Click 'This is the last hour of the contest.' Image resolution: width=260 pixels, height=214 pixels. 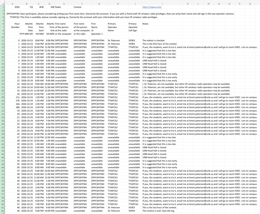coord(159,208)
